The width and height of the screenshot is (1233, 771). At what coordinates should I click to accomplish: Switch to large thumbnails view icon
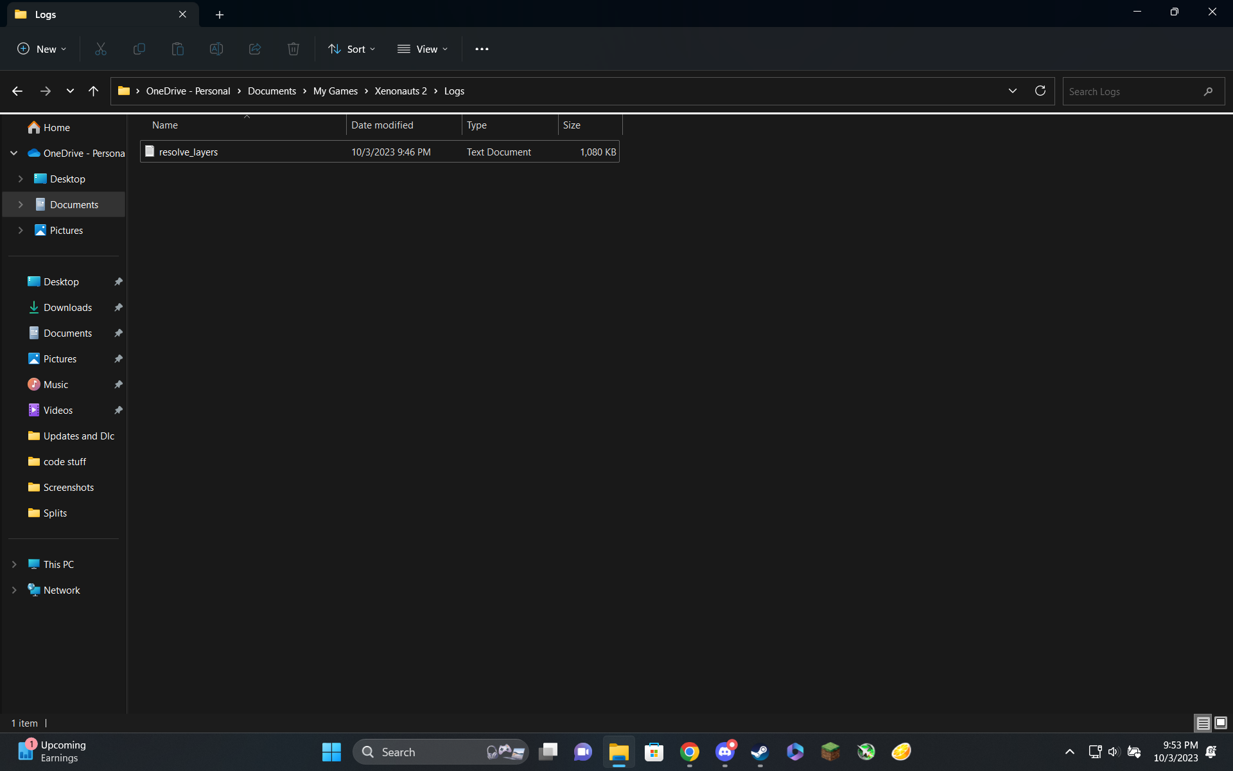pos(1221,723)
